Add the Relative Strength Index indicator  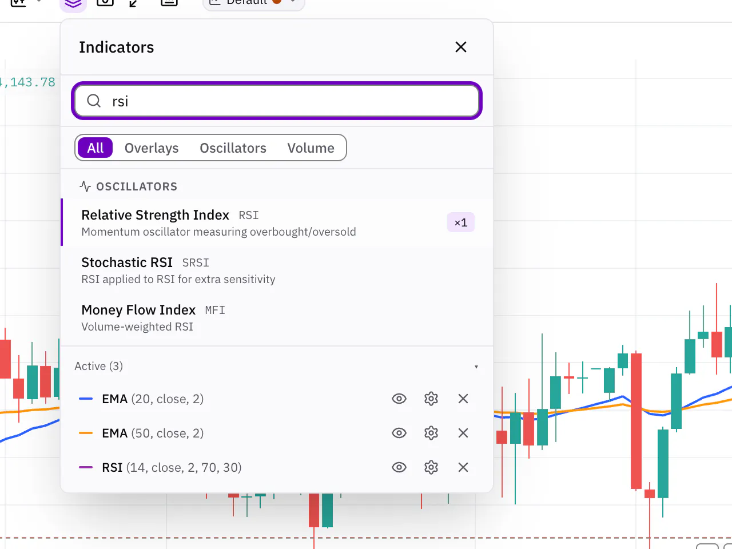[277, 222]
